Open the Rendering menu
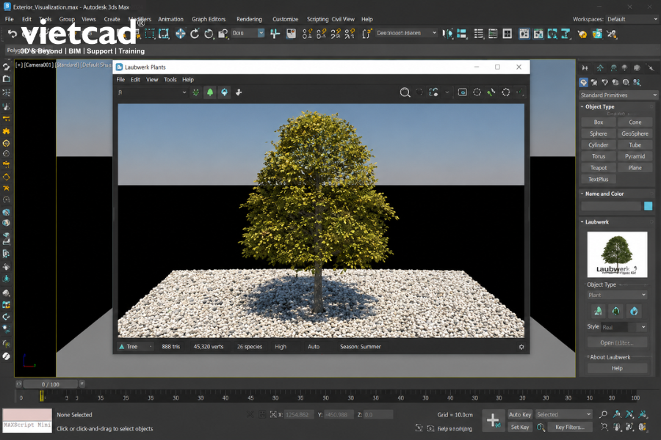 [249, 19]
